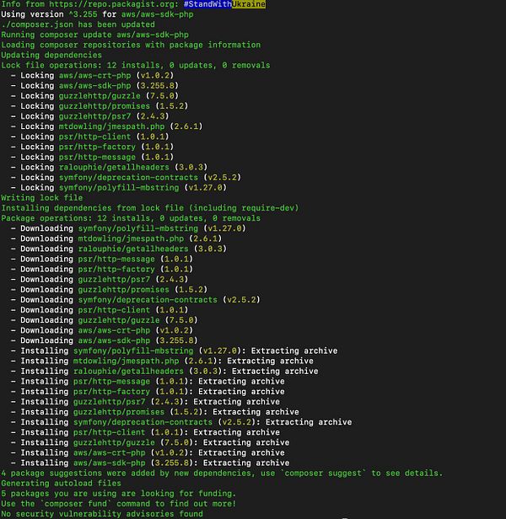Click "Running composer update aws/aws-sdk-php" line
Image resolution: width=506 pixels, height=519 pixels.
point(94,35)
